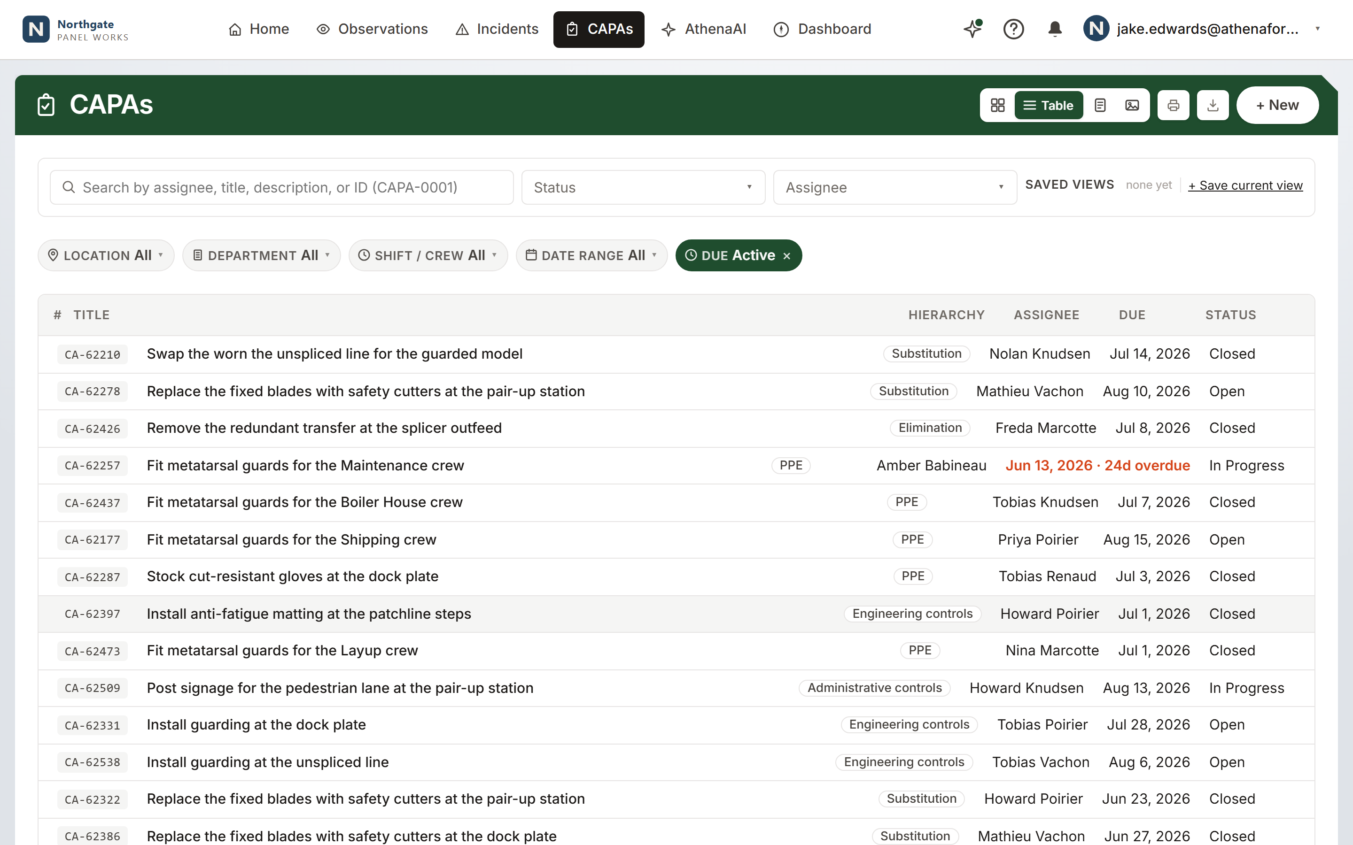Click PPE tag on Shipping crew row

coord(912,539)
